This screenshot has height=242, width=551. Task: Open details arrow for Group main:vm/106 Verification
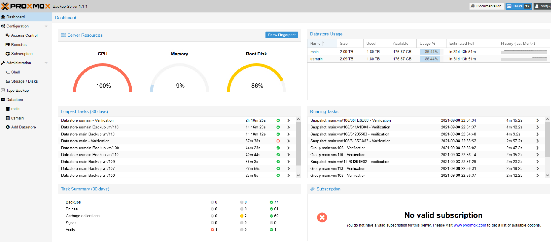[x=538, y=148]
